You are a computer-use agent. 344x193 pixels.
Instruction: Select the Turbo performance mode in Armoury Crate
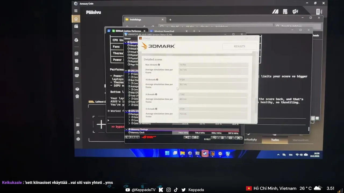[x=275, y=140]
